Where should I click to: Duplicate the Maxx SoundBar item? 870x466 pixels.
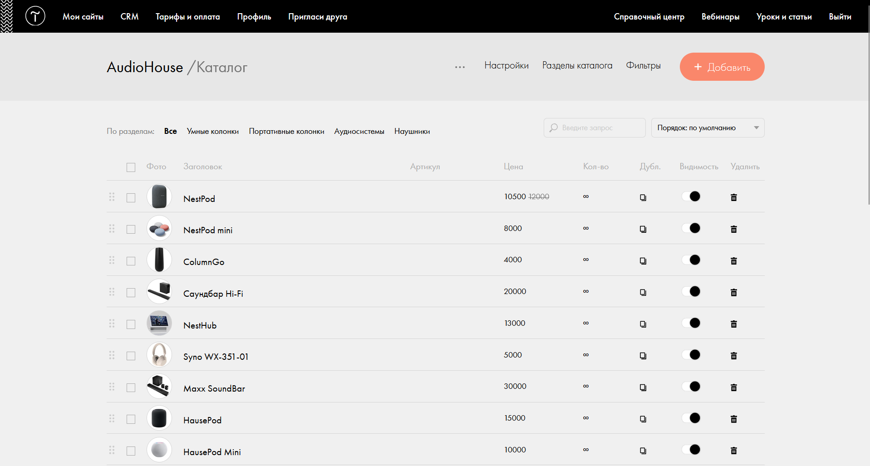[x=643, y=388]
